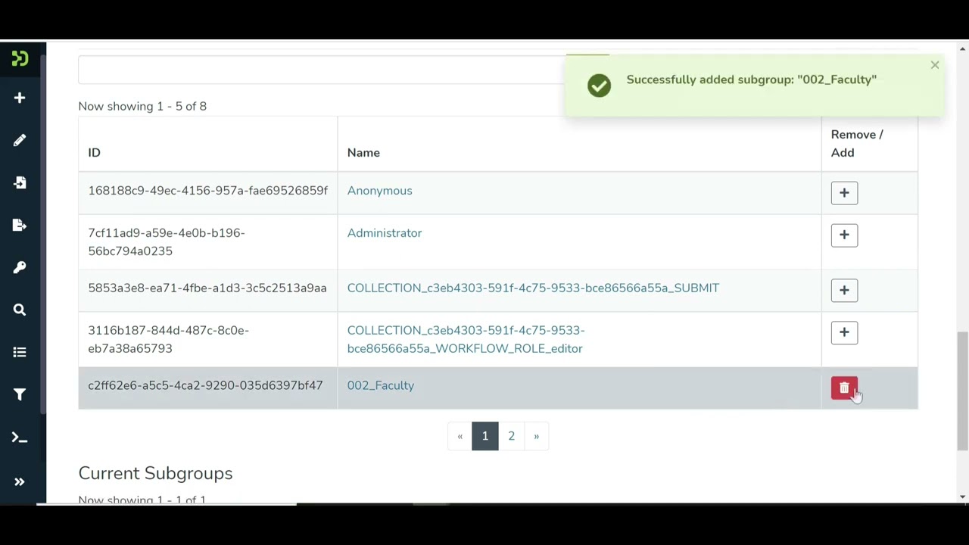Viewport: 969px width, 545px height.
Task: Open the Curation Task filter icon
Action: 20,394
